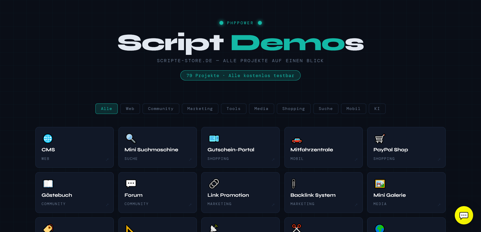Click the arrow icon on CMS card
Image resolution: width=481 pixels, height=232 pixels.
(107, 160)
